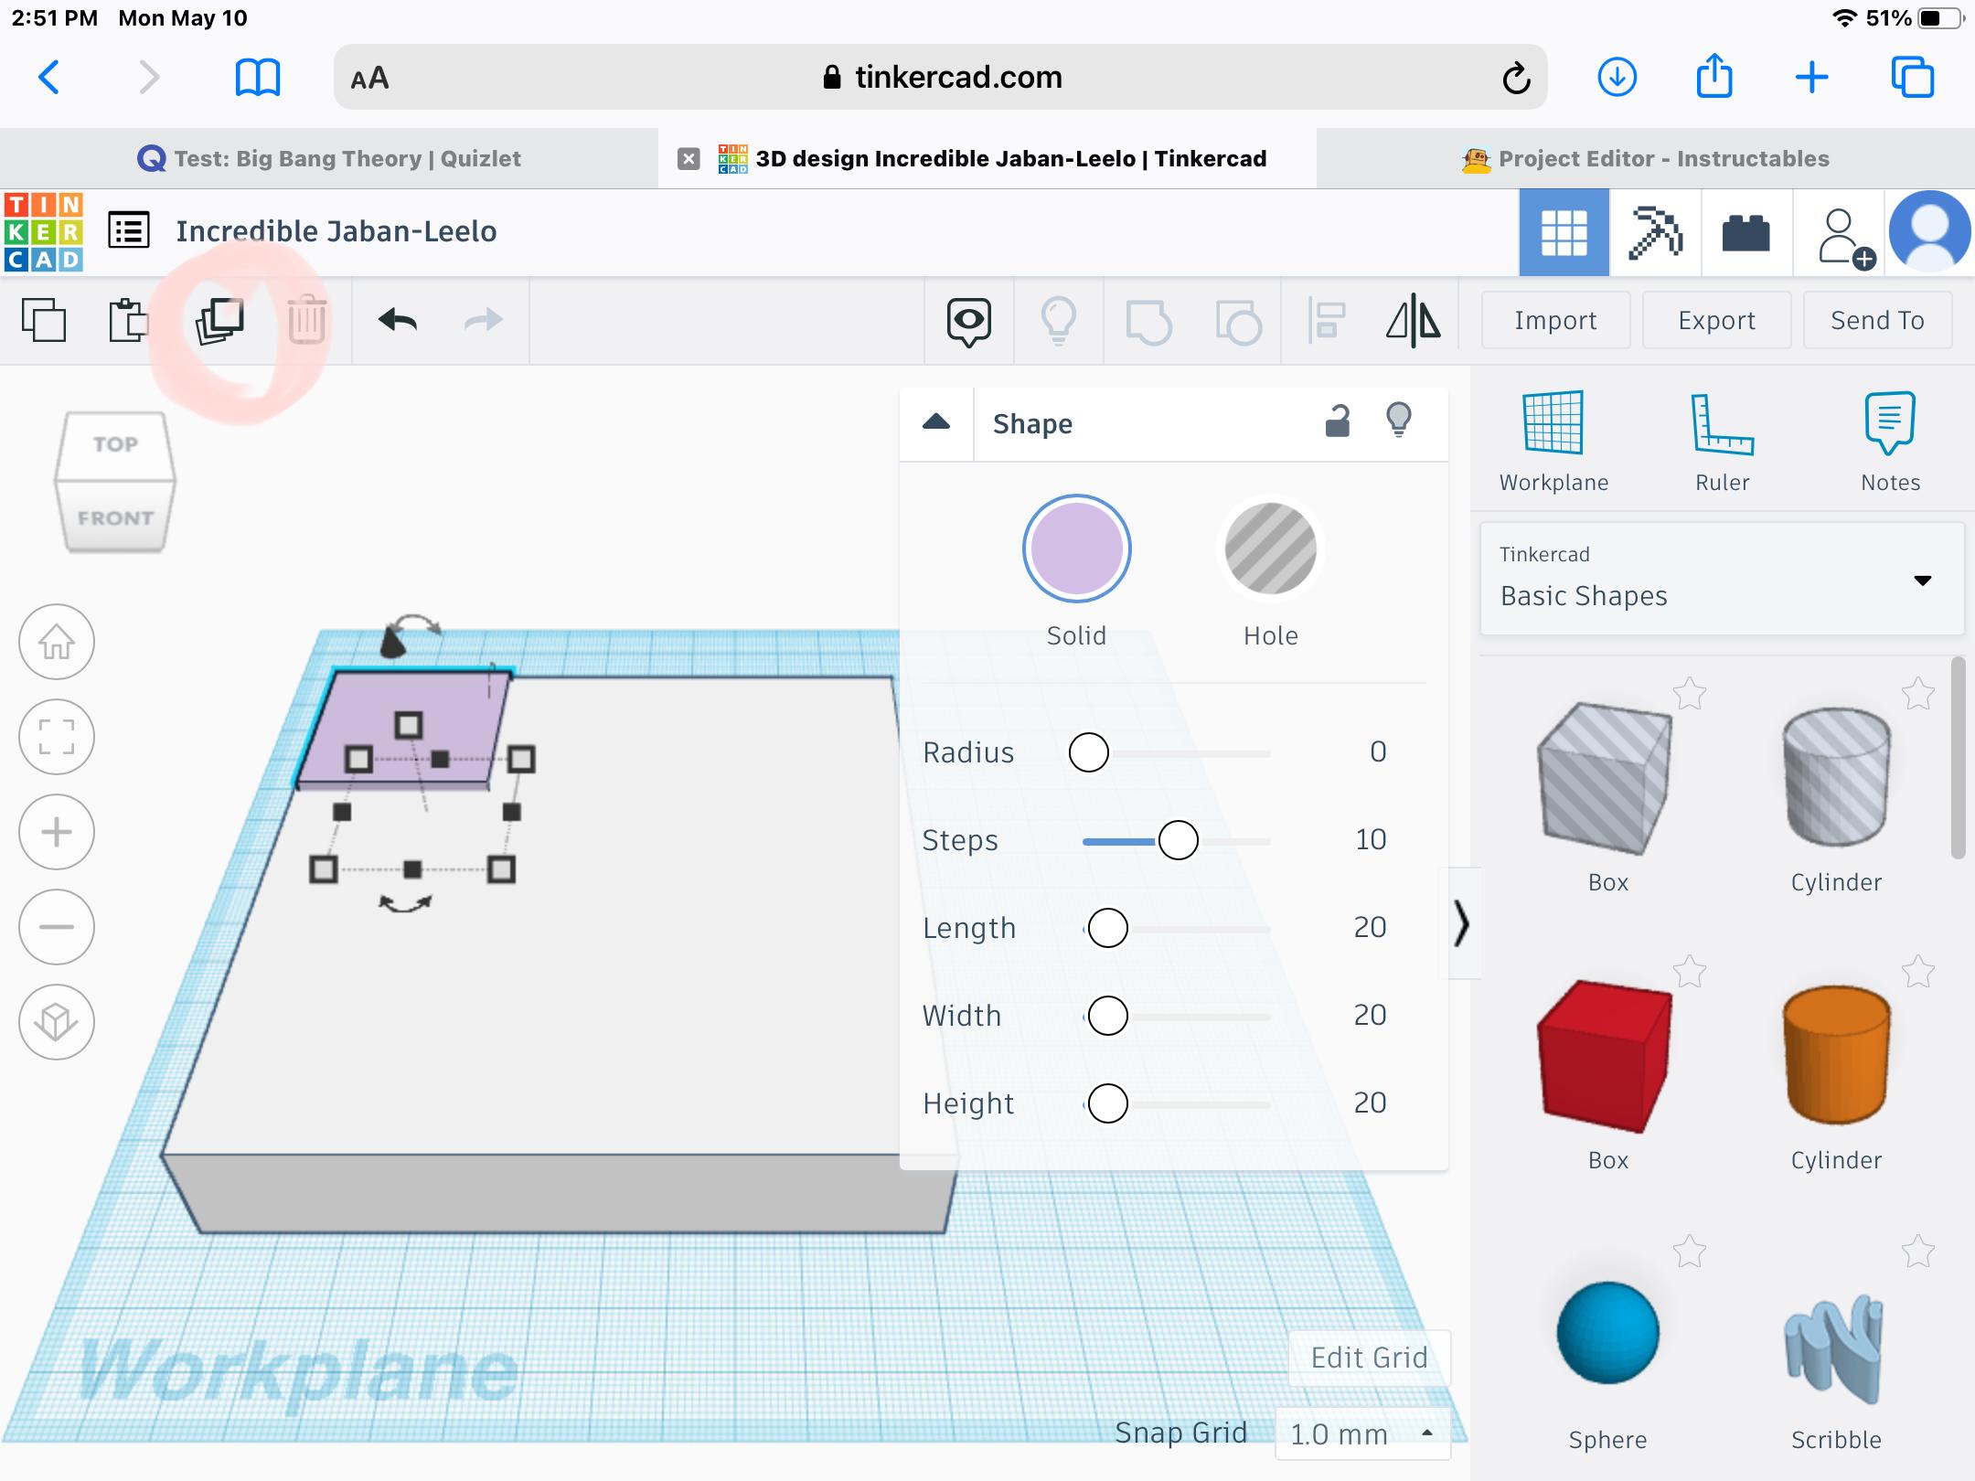Select the Solid shape option
1975x1481 pixels.
click(1076, 549)
